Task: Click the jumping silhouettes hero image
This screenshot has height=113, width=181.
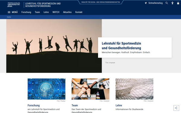Action: (x=54, y=46)
